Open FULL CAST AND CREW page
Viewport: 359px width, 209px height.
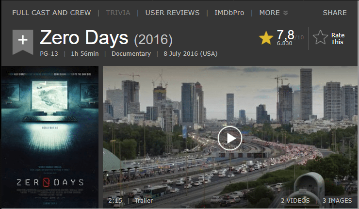coord(51,13)
